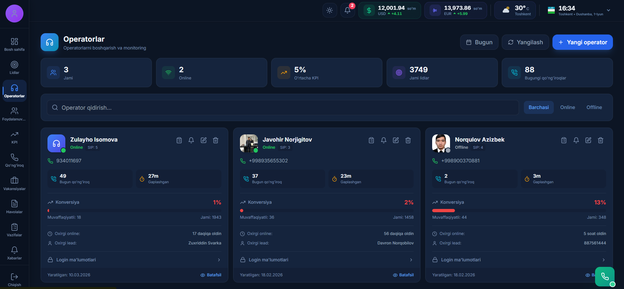
Task: Expand Login ma'lumotlari for Zulayho Isomova
Action: pyautogui.click(x=134, y=260)
